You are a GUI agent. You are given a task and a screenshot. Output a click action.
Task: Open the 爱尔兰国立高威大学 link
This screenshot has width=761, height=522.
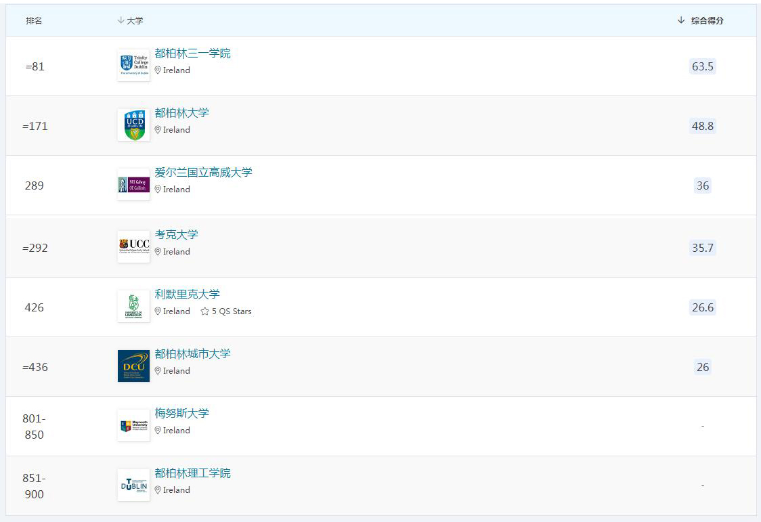pyautogui.click(x=203, y=173)
